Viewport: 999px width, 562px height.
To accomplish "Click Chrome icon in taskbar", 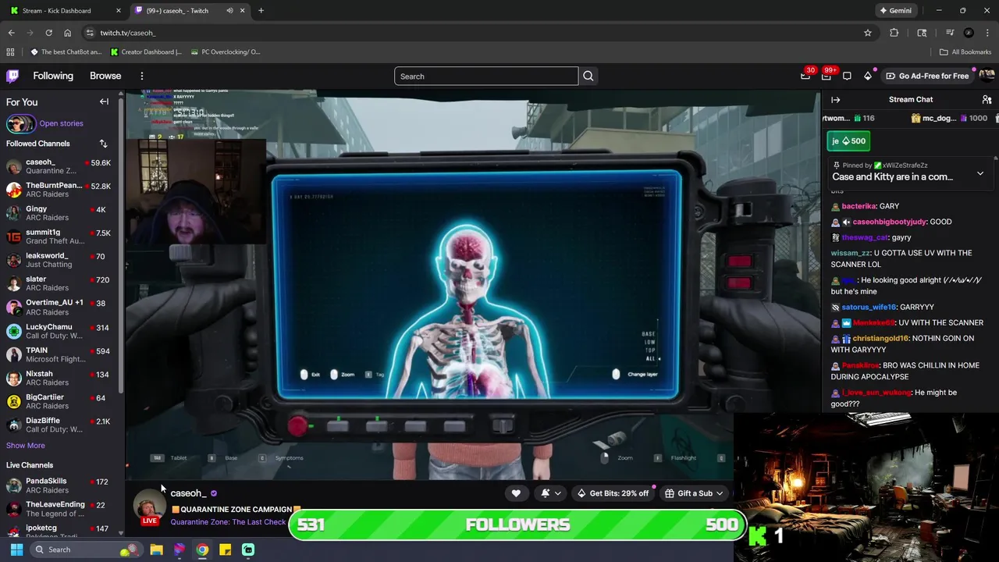I will point(202,550).
